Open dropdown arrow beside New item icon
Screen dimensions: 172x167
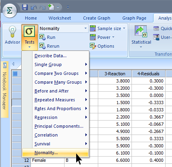(x=58, y=7)
